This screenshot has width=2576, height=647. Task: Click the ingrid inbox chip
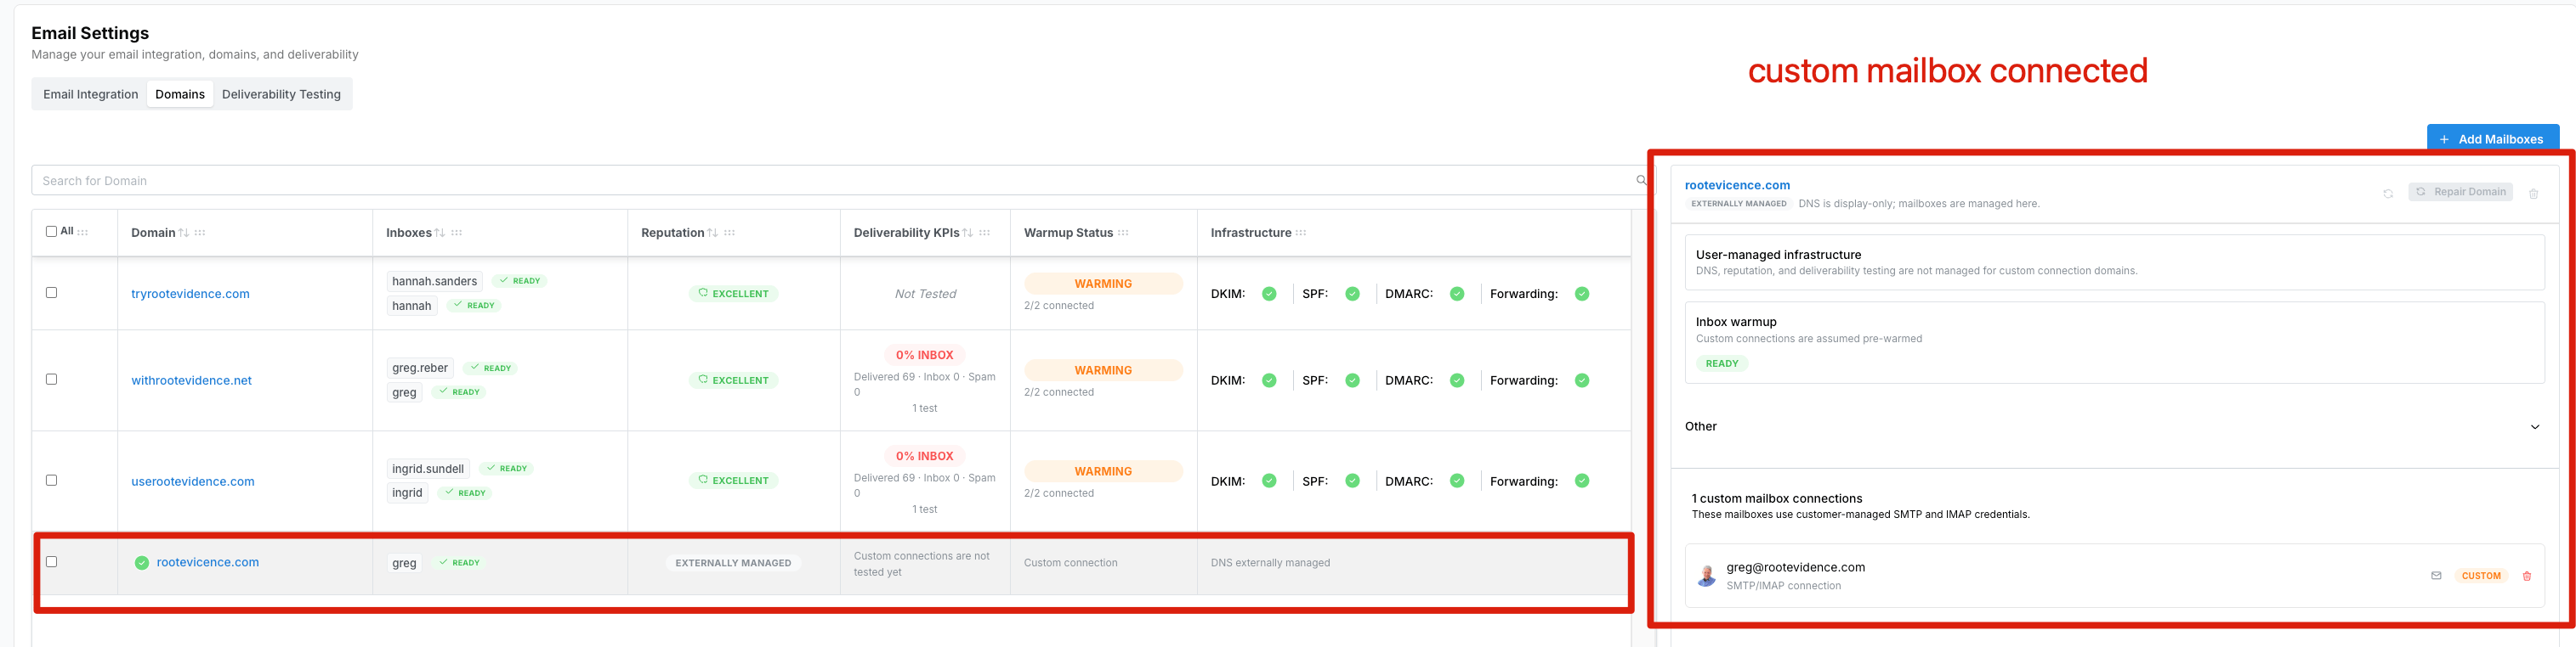[x=407, y=493]
